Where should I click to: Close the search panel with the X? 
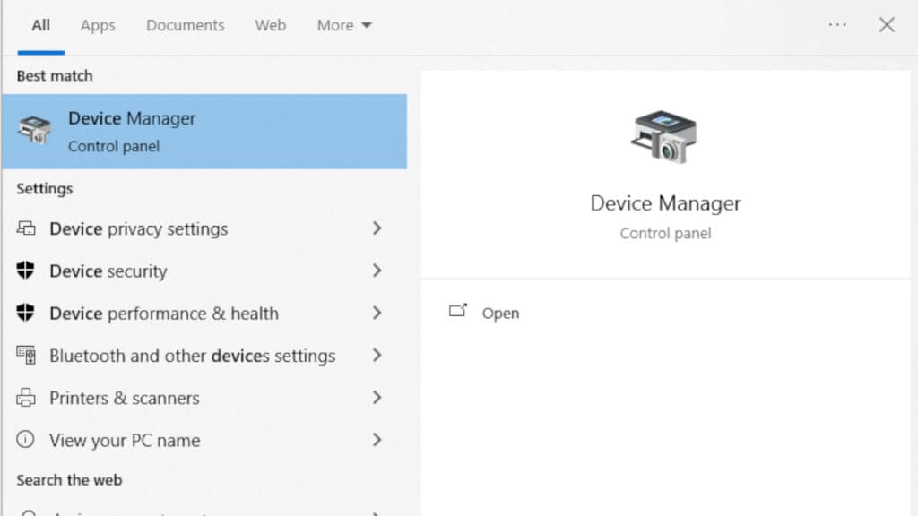pyautogui.click(x=887, y=25)
